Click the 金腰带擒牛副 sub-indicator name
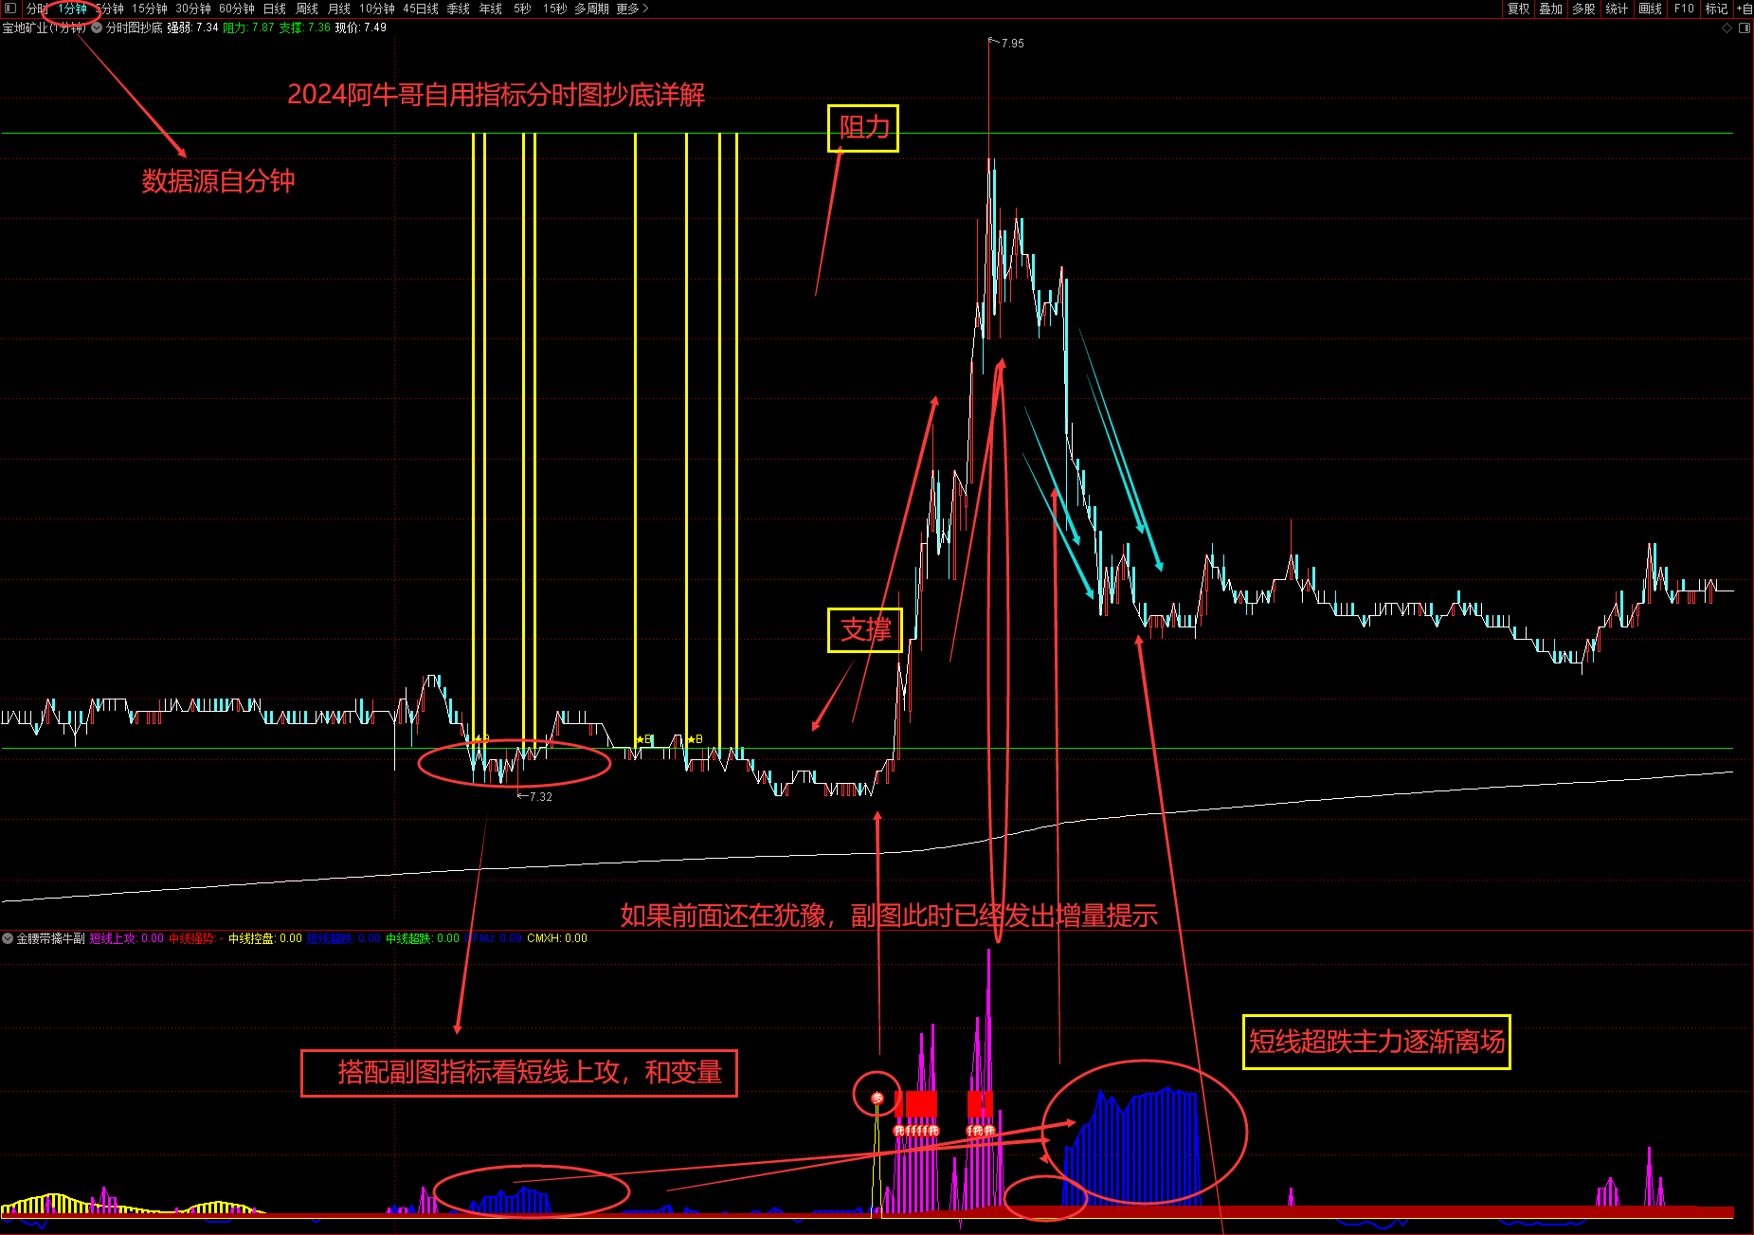This screenshot has width=1754, height=1235. coord(51,938)
